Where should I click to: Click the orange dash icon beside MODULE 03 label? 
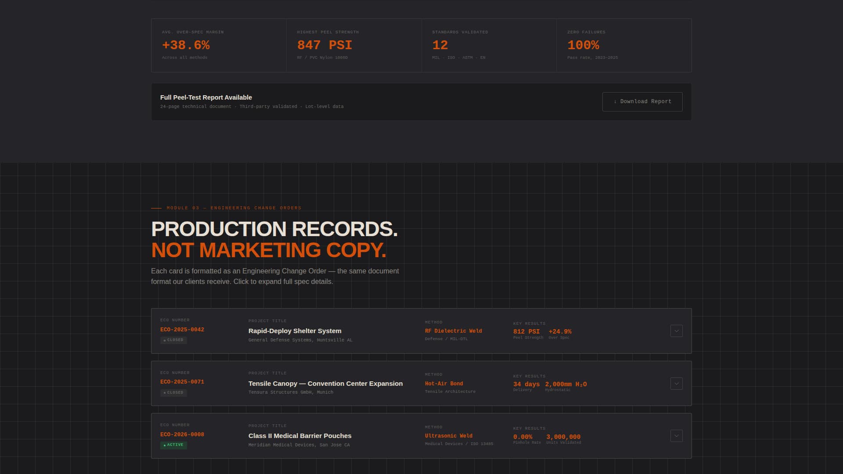coord(156,208)
